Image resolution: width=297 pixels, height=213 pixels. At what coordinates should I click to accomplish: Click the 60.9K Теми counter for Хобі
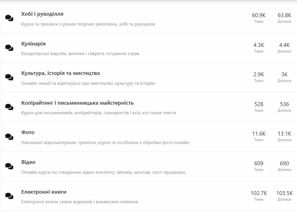pos(258,16)
